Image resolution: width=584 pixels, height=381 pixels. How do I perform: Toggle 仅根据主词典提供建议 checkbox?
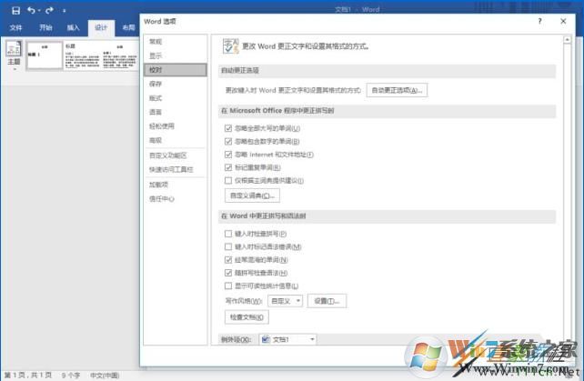(x=228, y=180)
